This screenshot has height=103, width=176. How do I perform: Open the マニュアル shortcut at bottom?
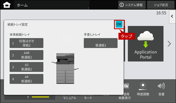(69, 98)
